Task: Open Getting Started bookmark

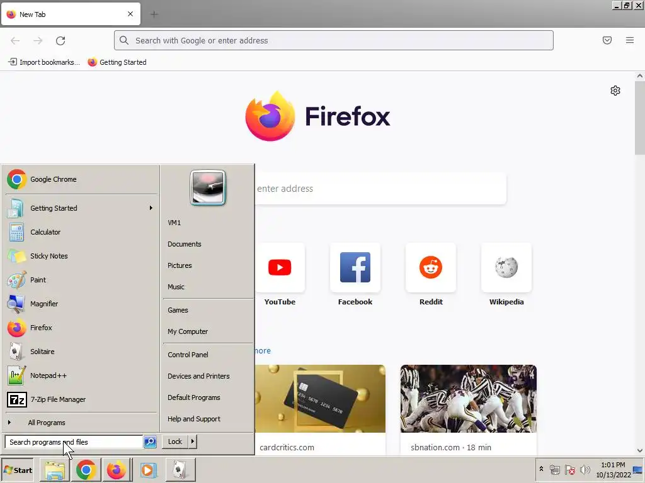Action: 117,62
